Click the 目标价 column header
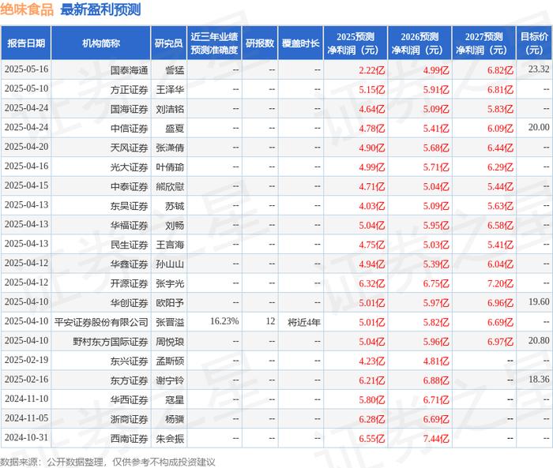 point(534,43)
